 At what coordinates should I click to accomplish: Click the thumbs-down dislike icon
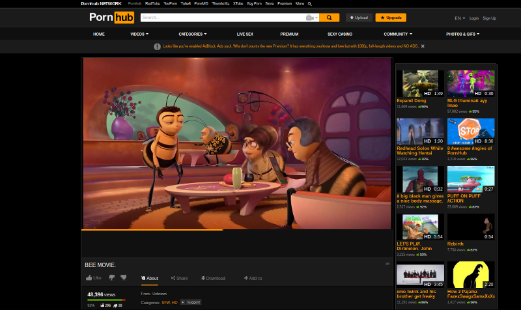109,278
